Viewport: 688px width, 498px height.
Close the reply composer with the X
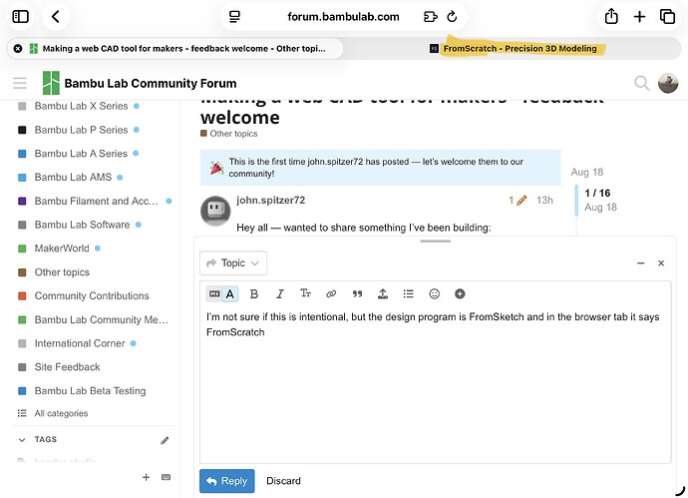pyautogui.click(x=661, y=263)
